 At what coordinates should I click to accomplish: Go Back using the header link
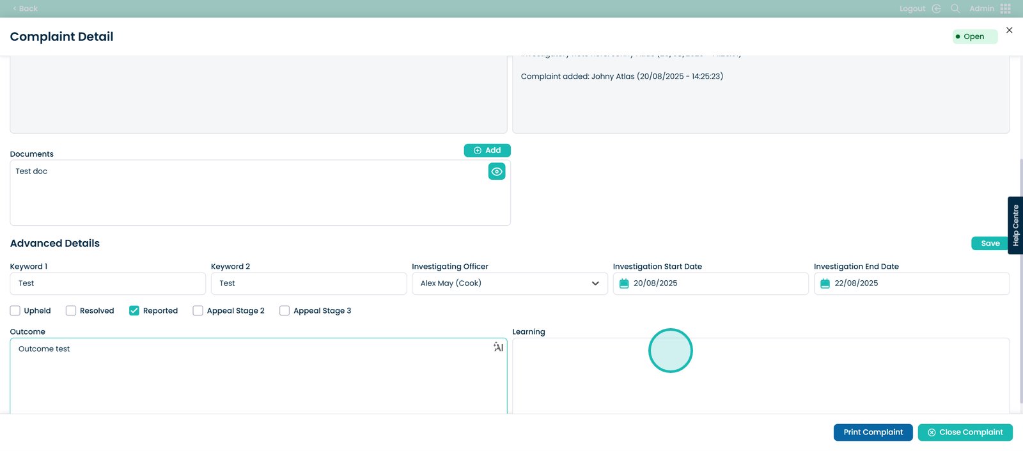coord(26,9)
